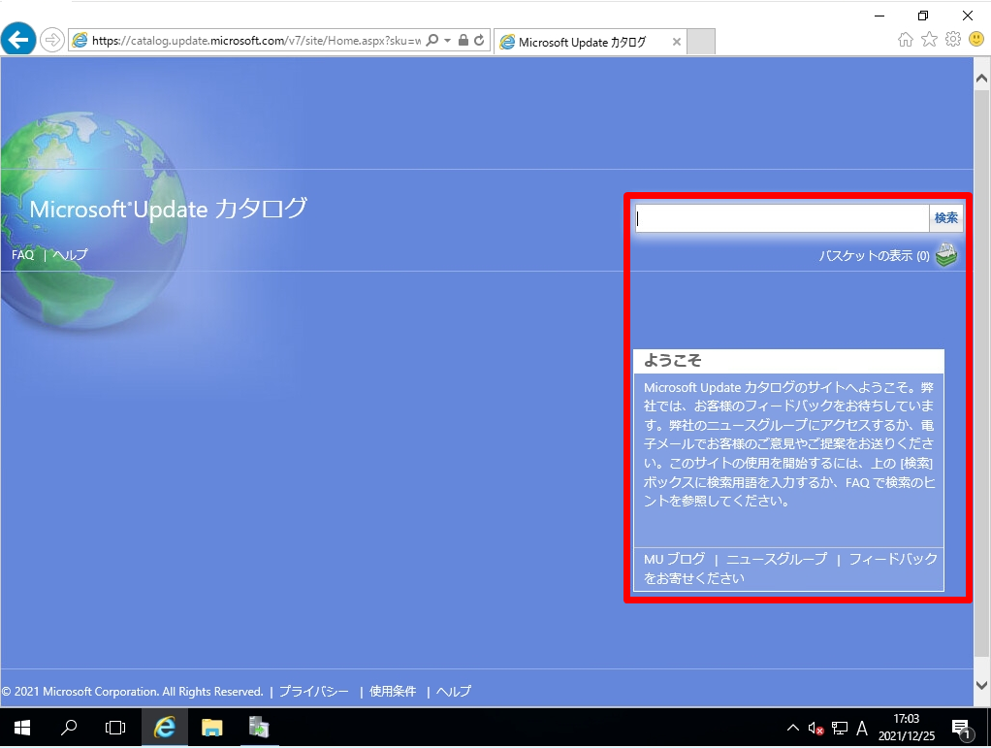The height and width of the screenshot is (748, 991).
Task: Open the browser Home icon
Action: click(905, 39)
